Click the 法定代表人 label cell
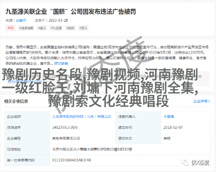This screenshot has height=172, width=216. [138, 116]
